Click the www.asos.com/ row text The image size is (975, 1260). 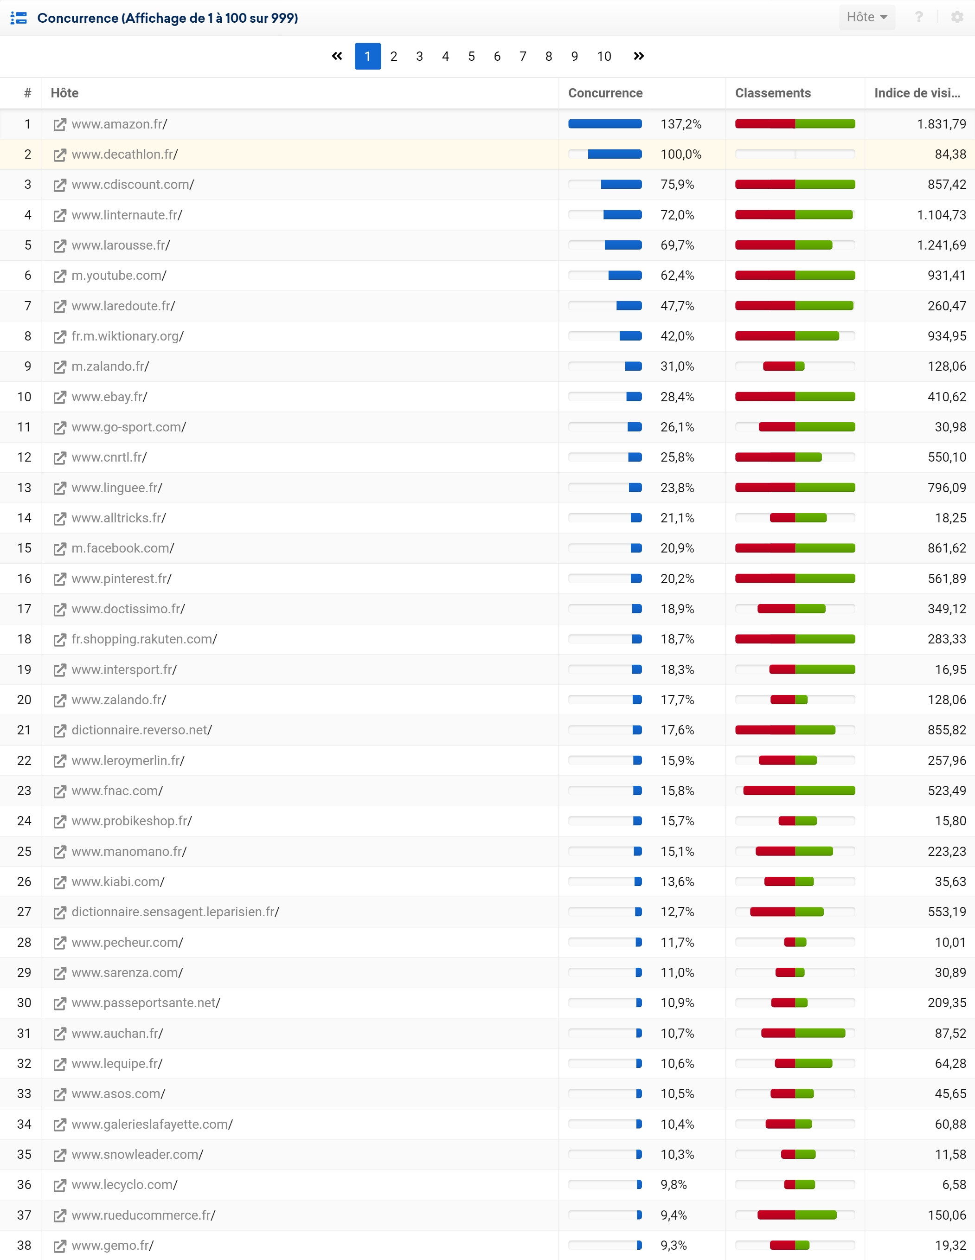coord(118,1094)
